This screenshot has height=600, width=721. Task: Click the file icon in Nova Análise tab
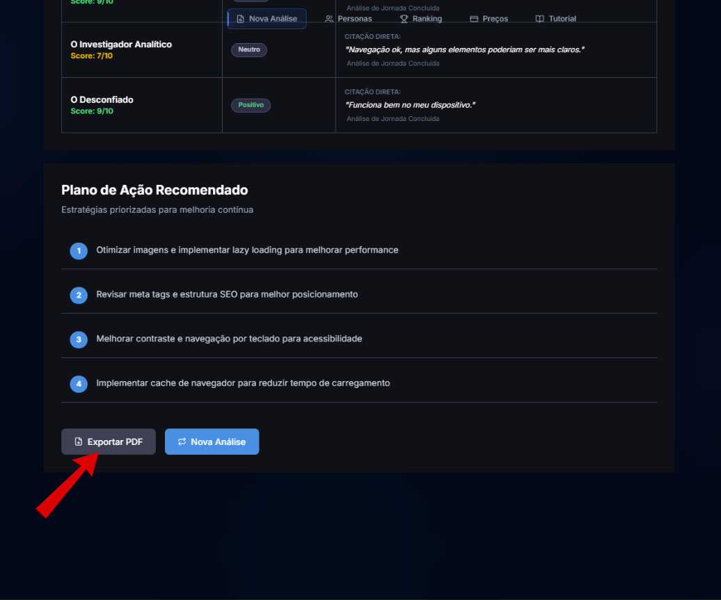tap(240, 19)
